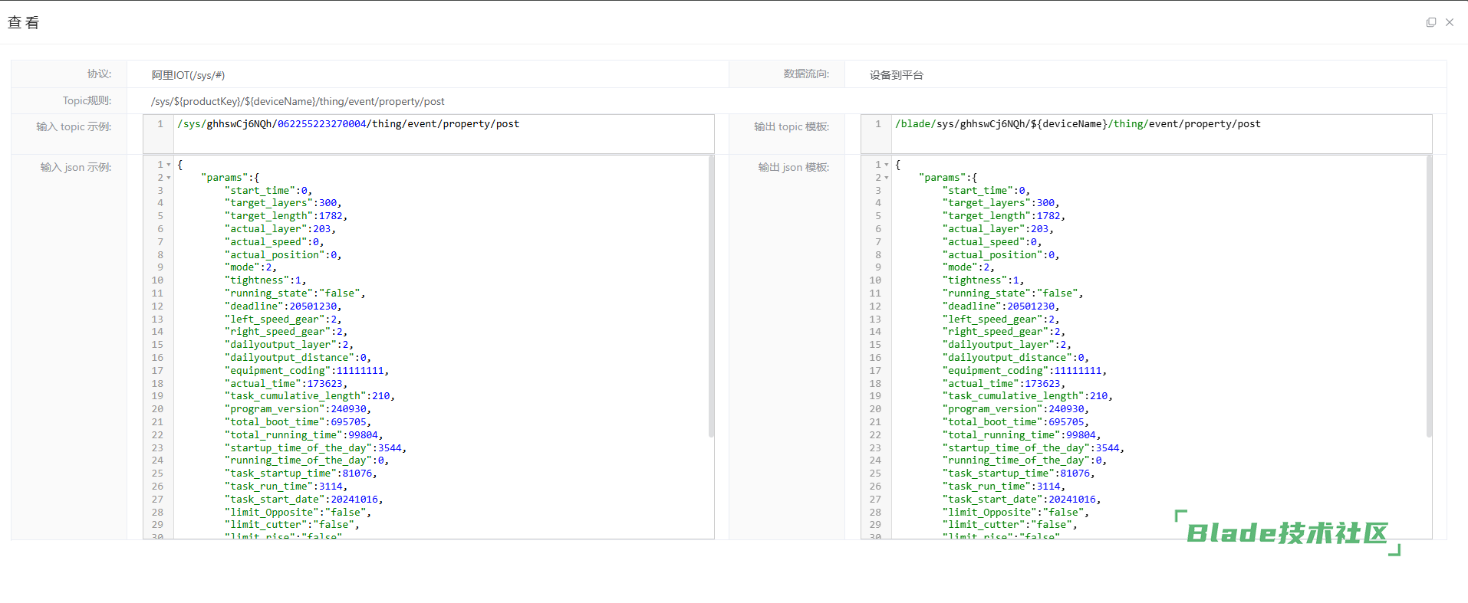The height and width of the screenshot is (603, 1468).
Task: Click the 协议 label
Action: (x=99, y=74)
